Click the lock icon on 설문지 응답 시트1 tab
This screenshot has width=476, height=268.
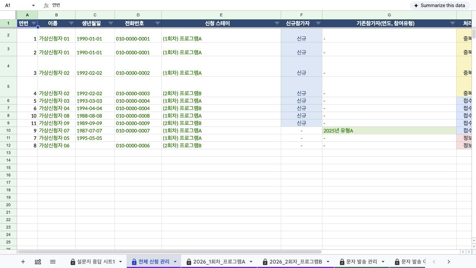tap(73, 262)
